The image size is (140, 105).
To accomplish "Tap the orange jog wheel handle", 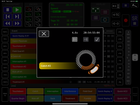I will pos(94,70).
